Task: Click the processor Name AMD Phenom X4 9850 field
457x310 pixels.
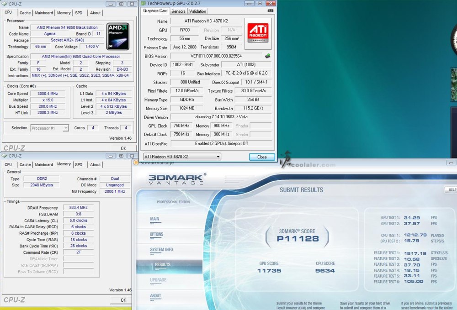Action: [67, 27]
